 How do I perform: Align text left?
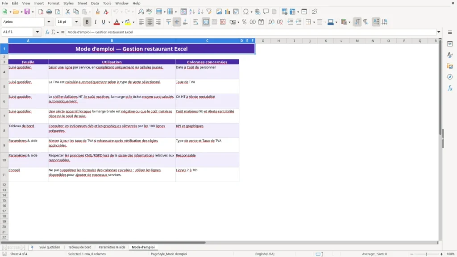141,22
